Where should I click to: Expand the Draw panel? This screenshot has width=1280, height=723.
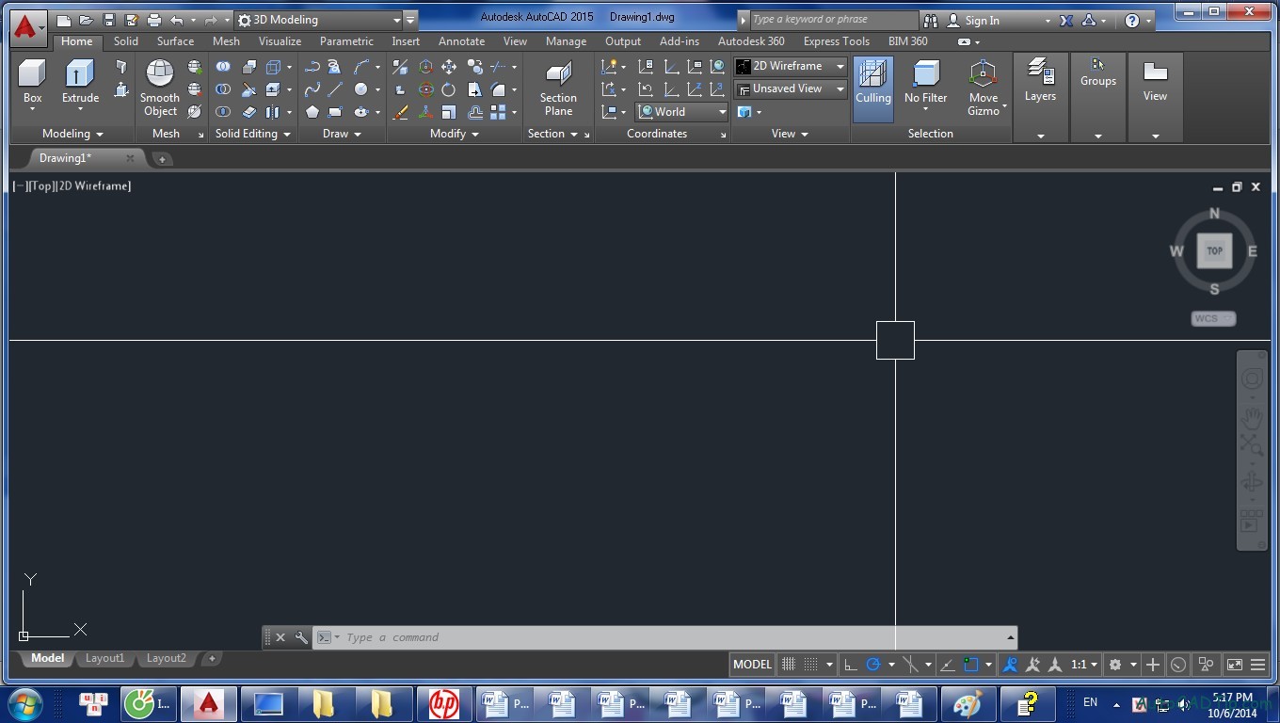[342, 134]
